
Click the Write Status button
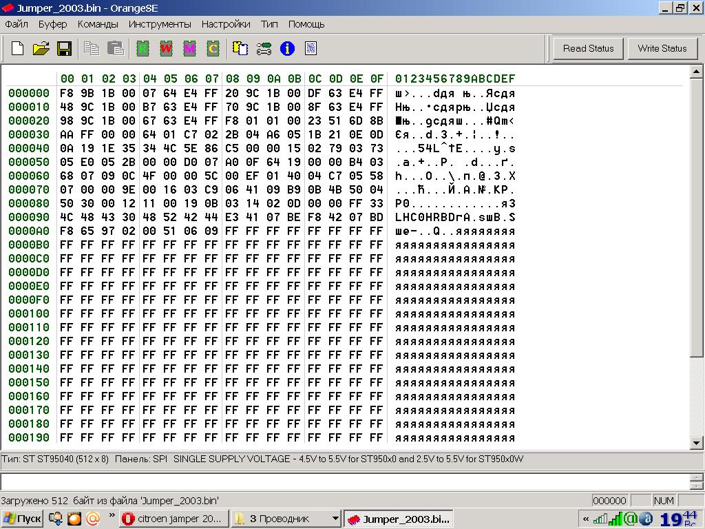(662, 48)
